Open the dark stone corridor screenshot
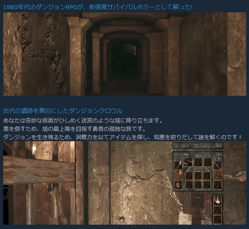Image resolution: width=249 pixels, height=229 pixels. click(x=124, y=54)
